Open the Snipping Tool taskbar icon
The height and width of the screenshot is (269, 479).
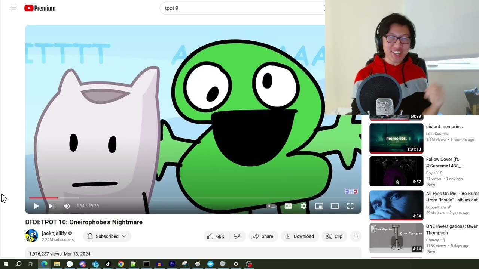coord(184,264)
